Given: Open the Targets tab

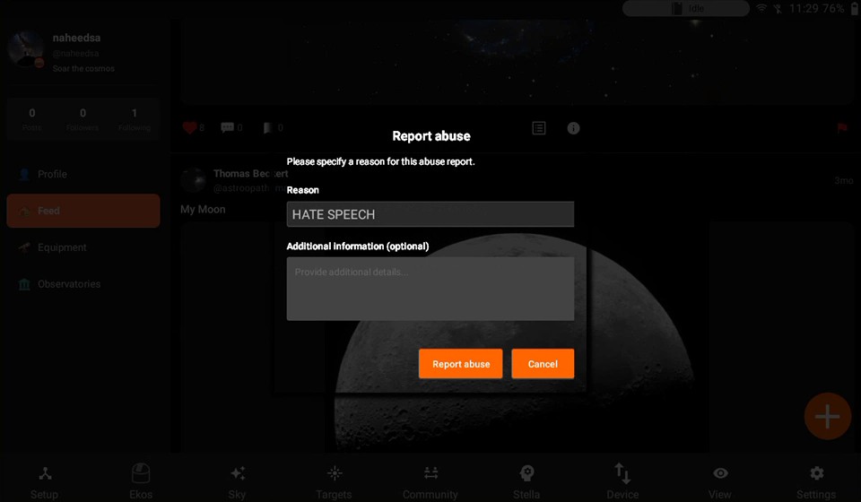Looking at the screenshot, I should [x=334, y=481].
